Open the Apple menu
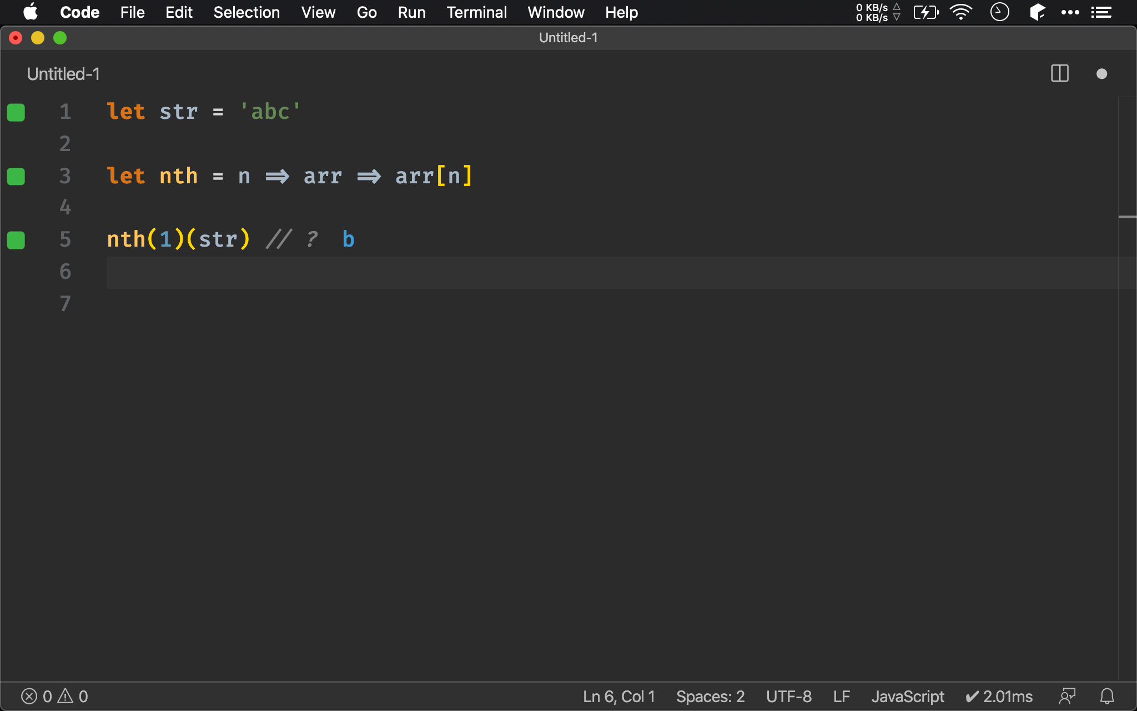Viewport: 1137px width, 711px height. tap(31, 12)
